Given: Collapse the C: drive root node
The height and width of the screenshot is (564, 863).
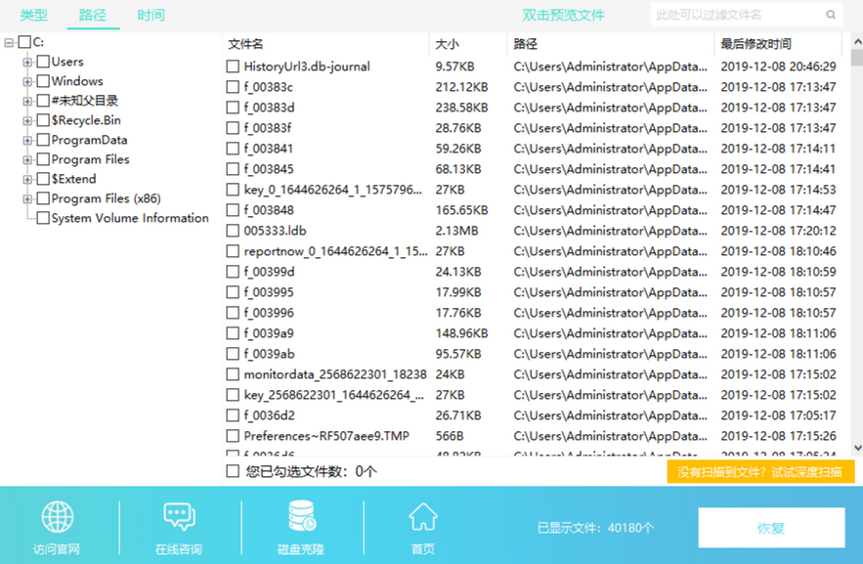Looking at the screenshot, I should coord(10,42).
